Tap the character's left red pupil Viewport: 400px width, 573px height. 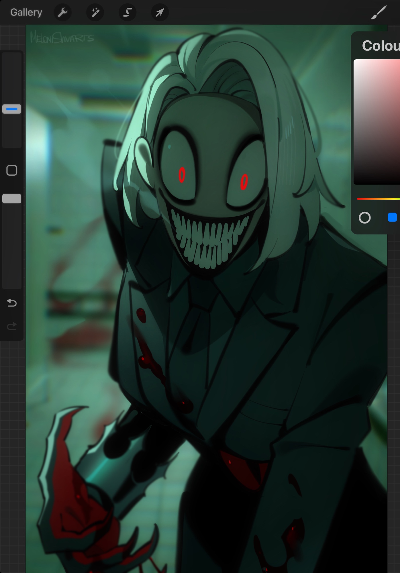click(x=182, y=175)
